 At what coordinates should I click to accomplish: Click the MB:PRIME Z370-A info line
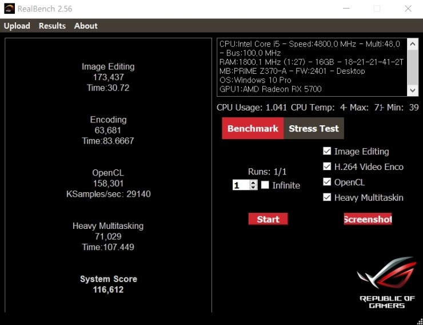(292, 72)
